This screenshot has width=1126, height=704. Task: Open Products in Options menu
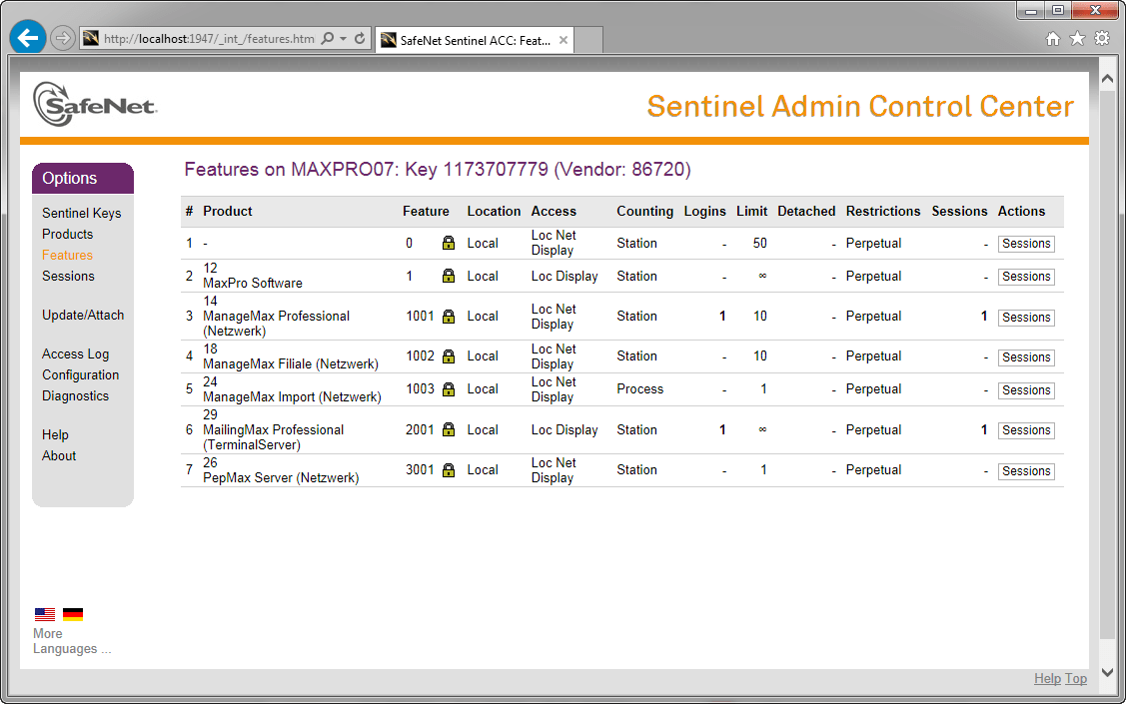[x=68, y=234]
